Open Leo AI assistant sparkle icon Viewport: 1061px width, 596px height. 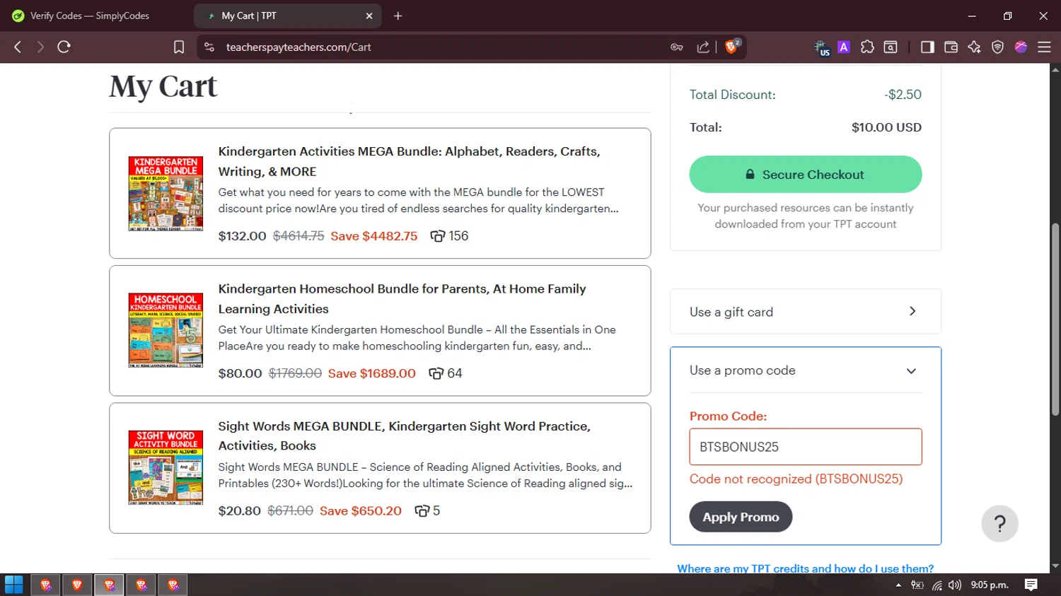click(974, 47)
